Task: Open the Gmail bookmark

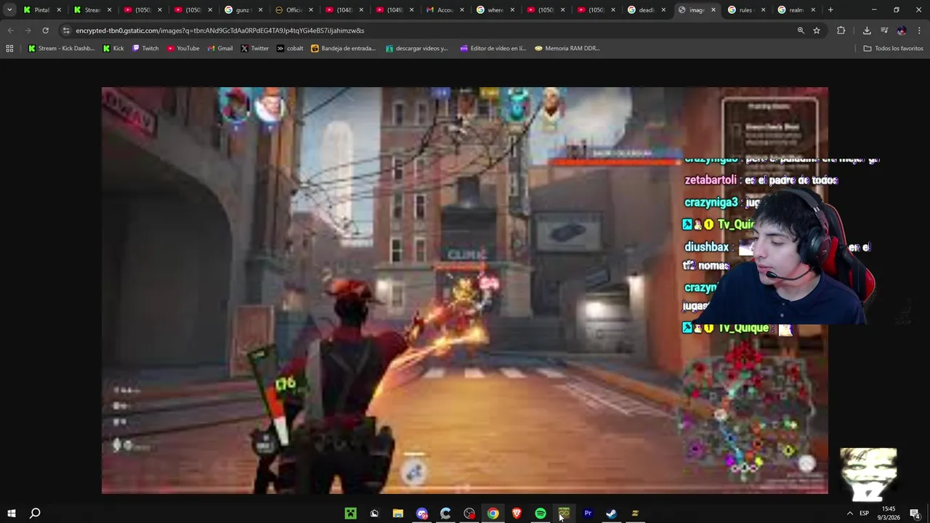Action: click(x=220, y=49)
